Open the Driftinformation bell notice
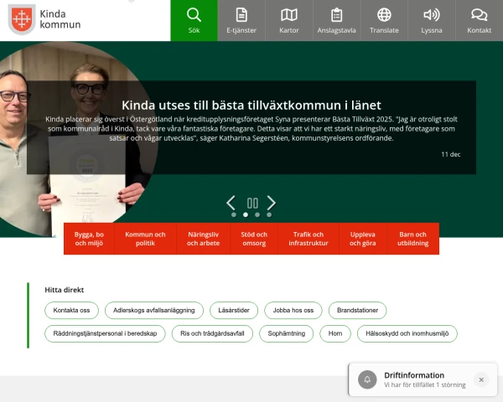This screenshot has height=402, width=503. click(367, 379)
